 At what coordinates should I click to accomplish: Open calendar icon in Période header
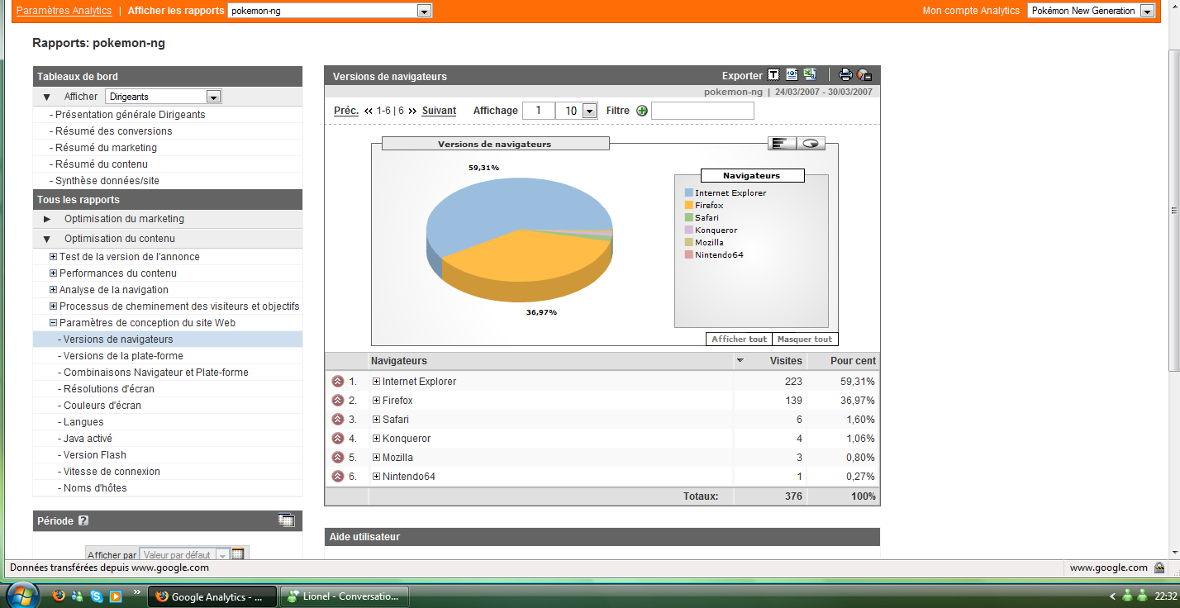(x=287, y=520)
